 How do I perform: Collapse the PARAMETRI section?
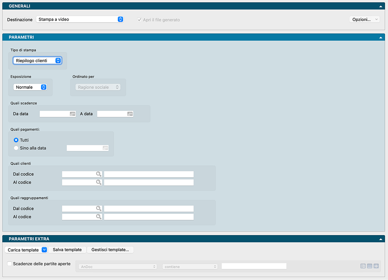(380, 37)
